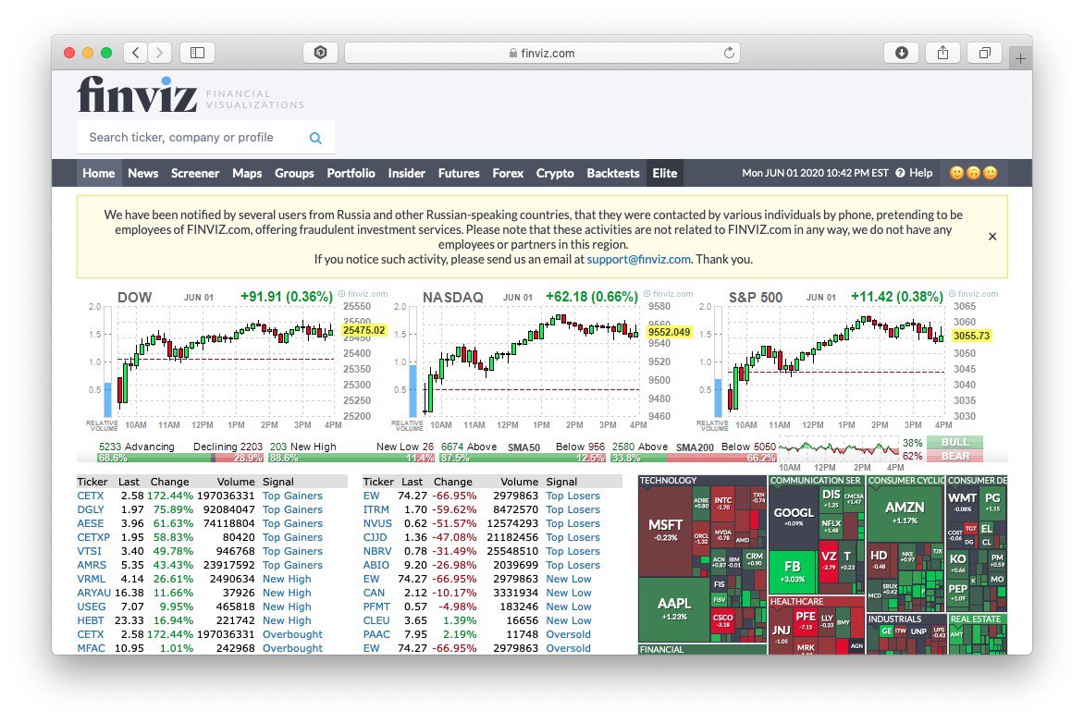Click the CLEU ticker link
The height and width of the screenshot is (723, 1084).
point(376,620)
